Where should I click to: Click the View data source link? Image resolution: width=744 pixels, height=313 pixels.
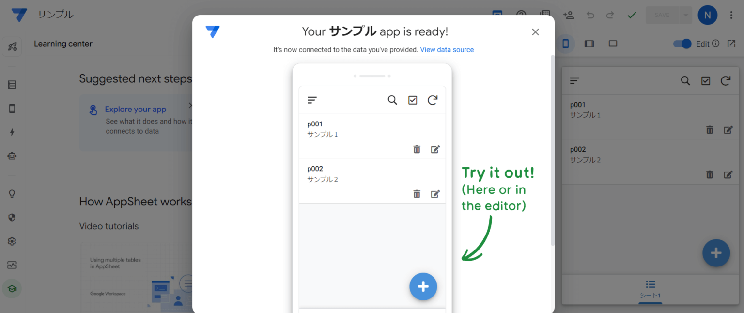coord(447,49)
